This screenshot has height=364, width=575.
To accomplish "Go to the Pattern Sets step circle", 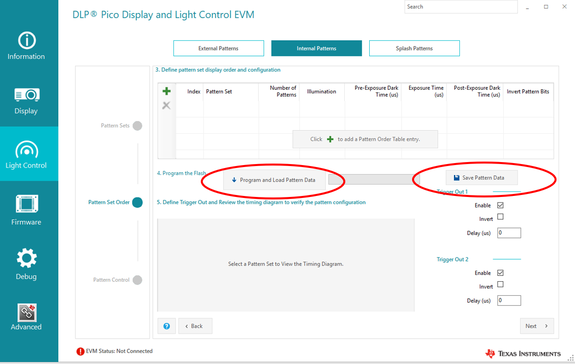I will pos(138,126).
